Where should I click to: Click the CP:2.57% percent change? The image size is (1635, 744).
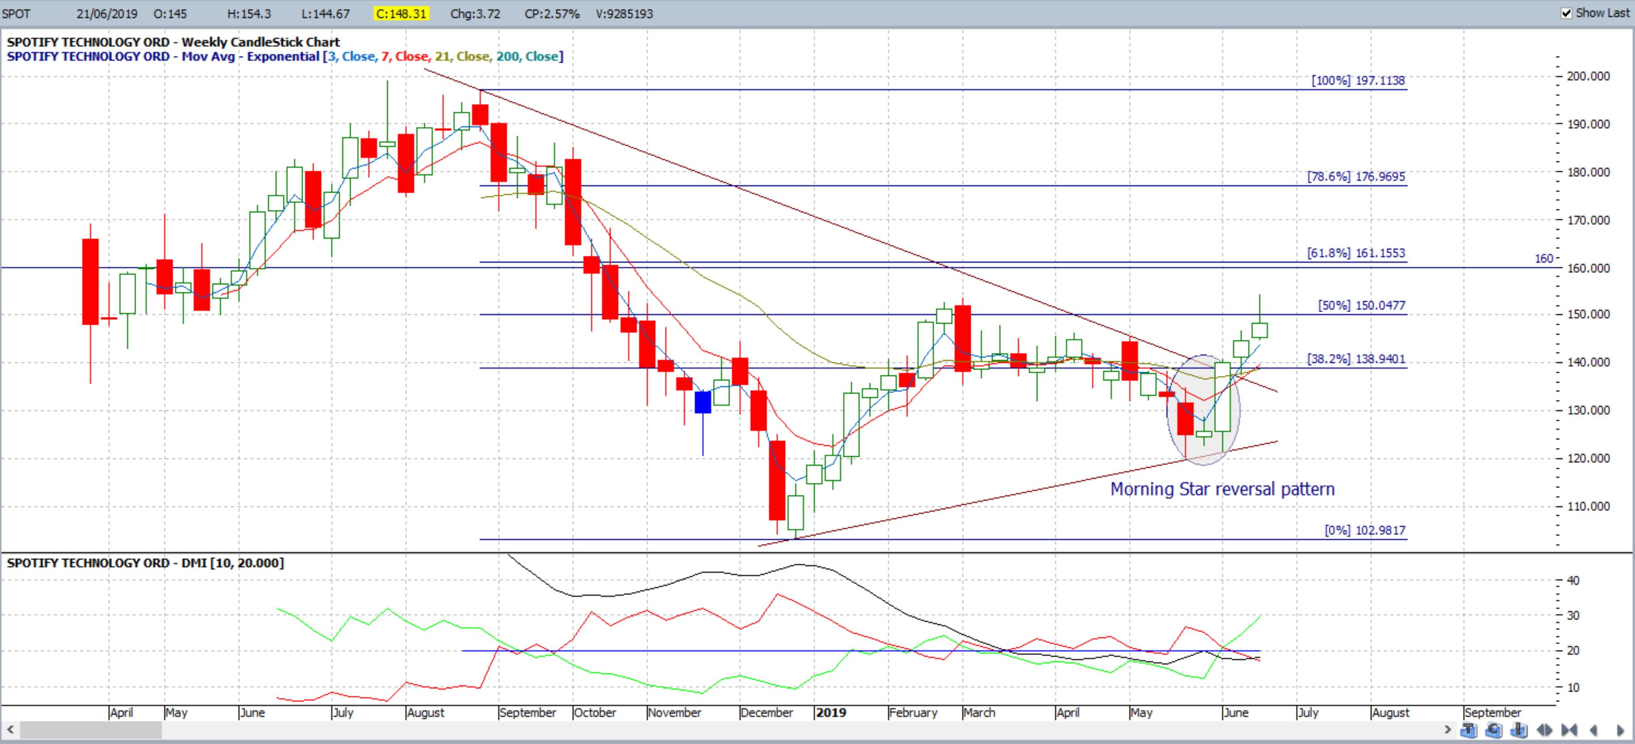click(552, 14)
